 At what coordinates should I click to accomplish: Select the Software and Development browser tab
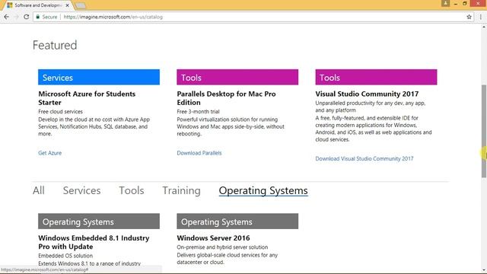click(38, 5)
